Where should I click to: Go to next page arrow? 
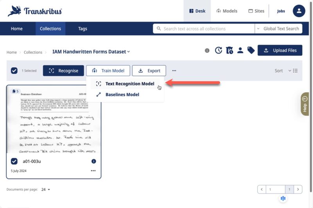298,189
